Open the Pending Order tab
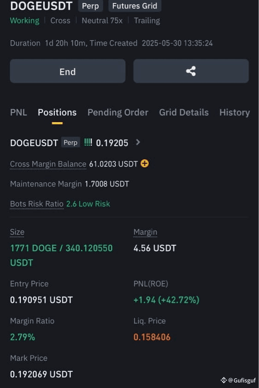This screenshot has width=259, height=388. (x=118, y=113)
